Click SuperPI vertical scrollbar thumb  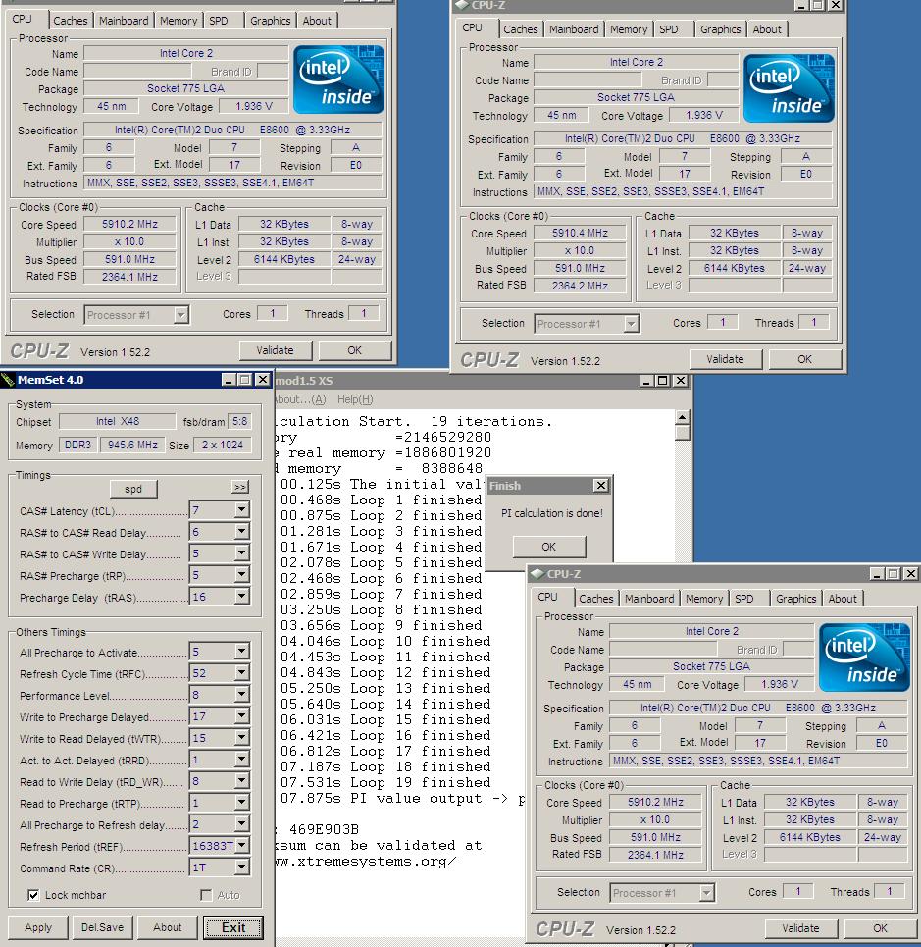(682, 433)
